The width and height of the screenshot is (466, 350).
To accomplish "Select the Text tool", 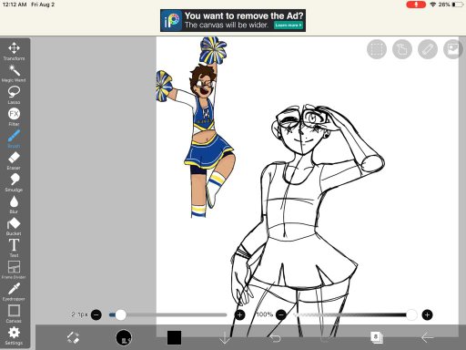I will pyautogui.click(x=14, y=248).
